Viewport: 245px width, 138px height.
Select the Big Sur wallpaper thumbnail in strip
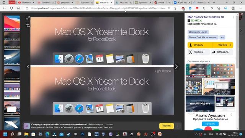tap(12, 23)
